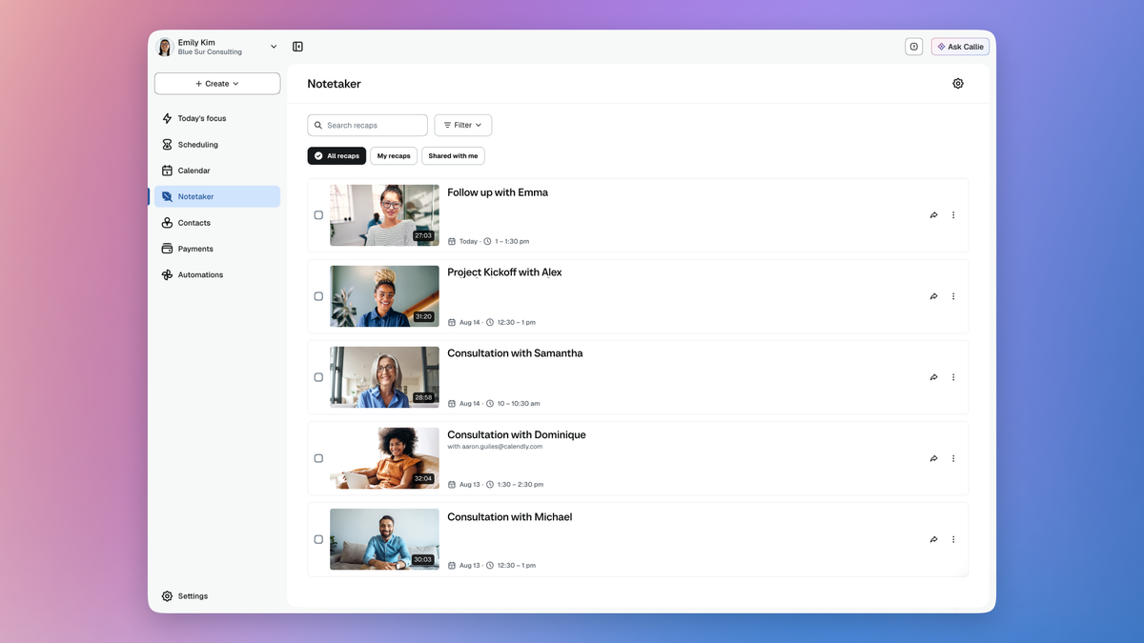Click the Settings gear in sidebar

(x=167, y=596)
